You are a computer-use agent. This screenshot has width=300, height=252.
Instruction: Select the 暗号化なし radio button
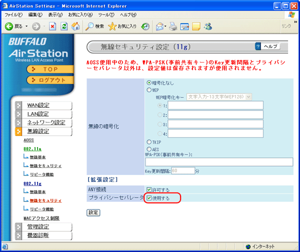[x=149, y=82]
